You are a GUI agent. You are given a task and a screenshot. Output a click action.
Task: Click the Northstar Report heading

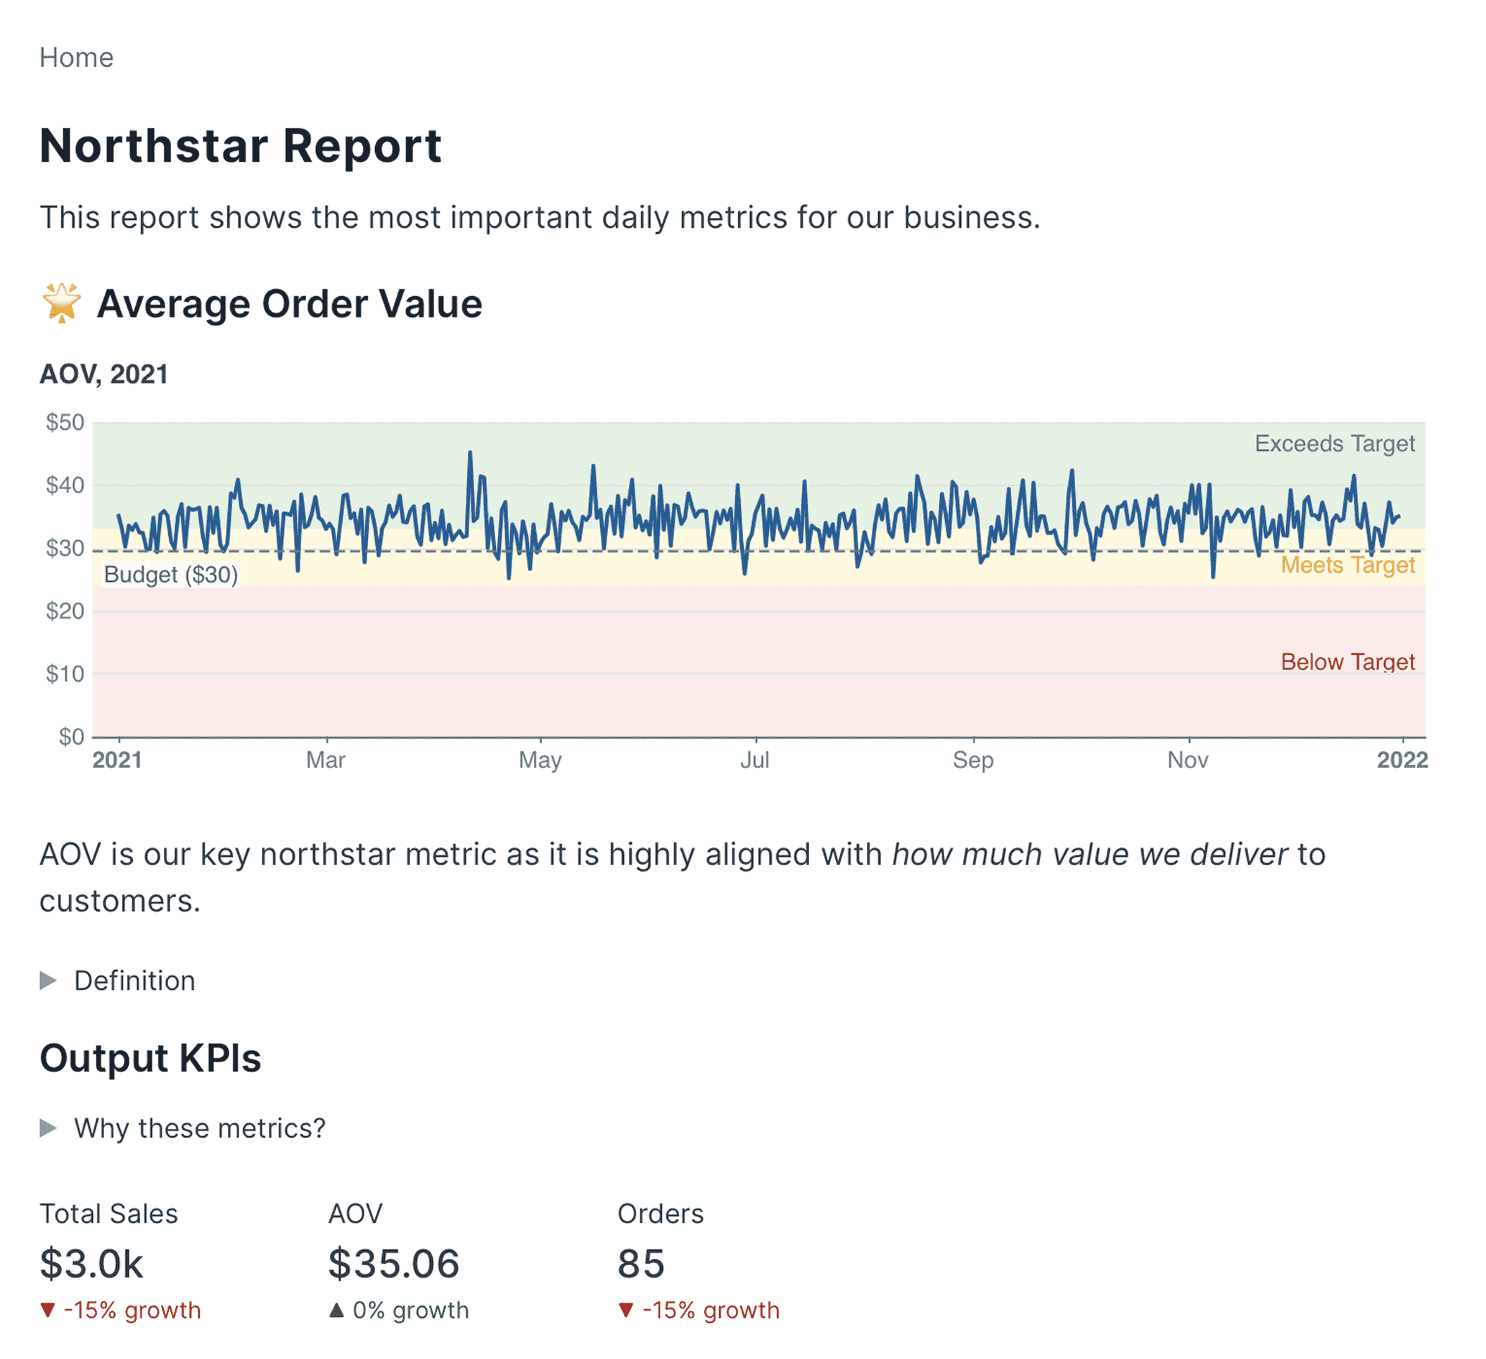point(241,146)
